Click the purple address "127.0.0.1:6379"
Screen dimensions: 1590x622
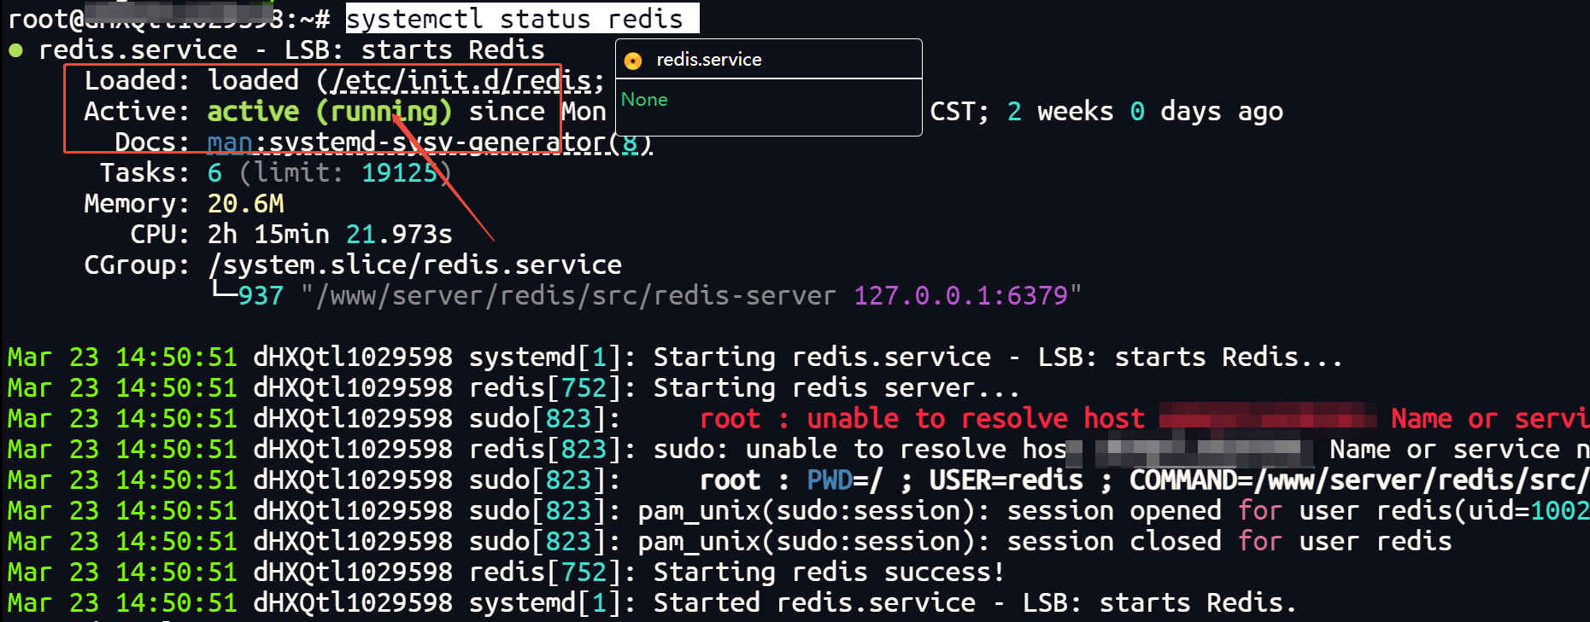click(961, 295)
